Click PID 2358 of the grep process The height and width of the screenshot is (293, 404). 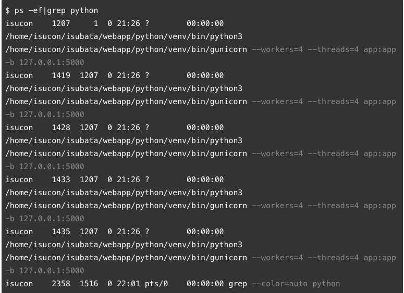tap(61, 284)
